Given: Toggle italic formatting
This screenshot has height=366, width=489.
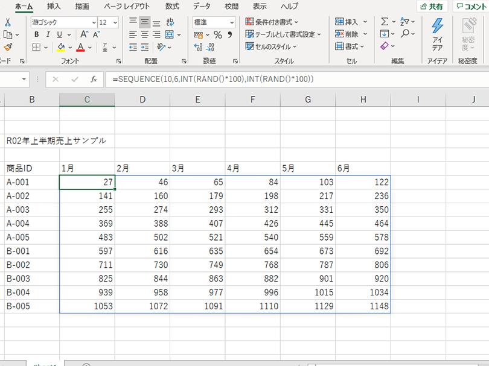Looking at the screenshot, I should point(47,35).
